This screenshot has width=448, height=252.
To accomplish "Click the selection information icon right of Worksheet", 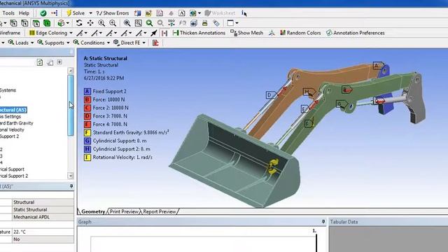I will click(x=244, y=13).
